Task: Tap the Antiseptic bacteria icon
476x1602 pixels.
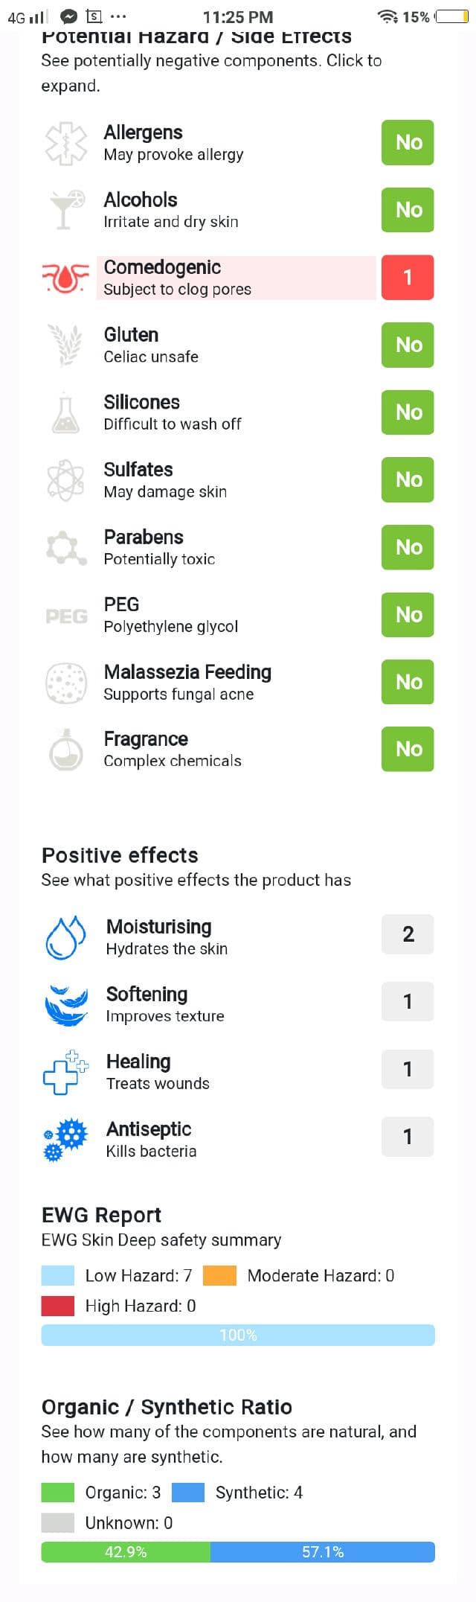Action: point(65,1139)
